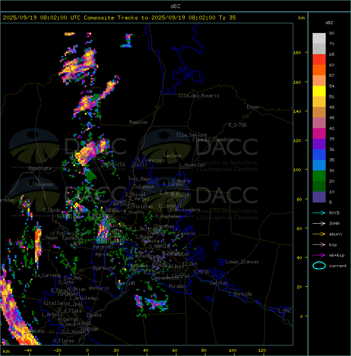Click the C_Chilenos map label
This screenshot has width=351, height=356.
[x=40, y=184]
